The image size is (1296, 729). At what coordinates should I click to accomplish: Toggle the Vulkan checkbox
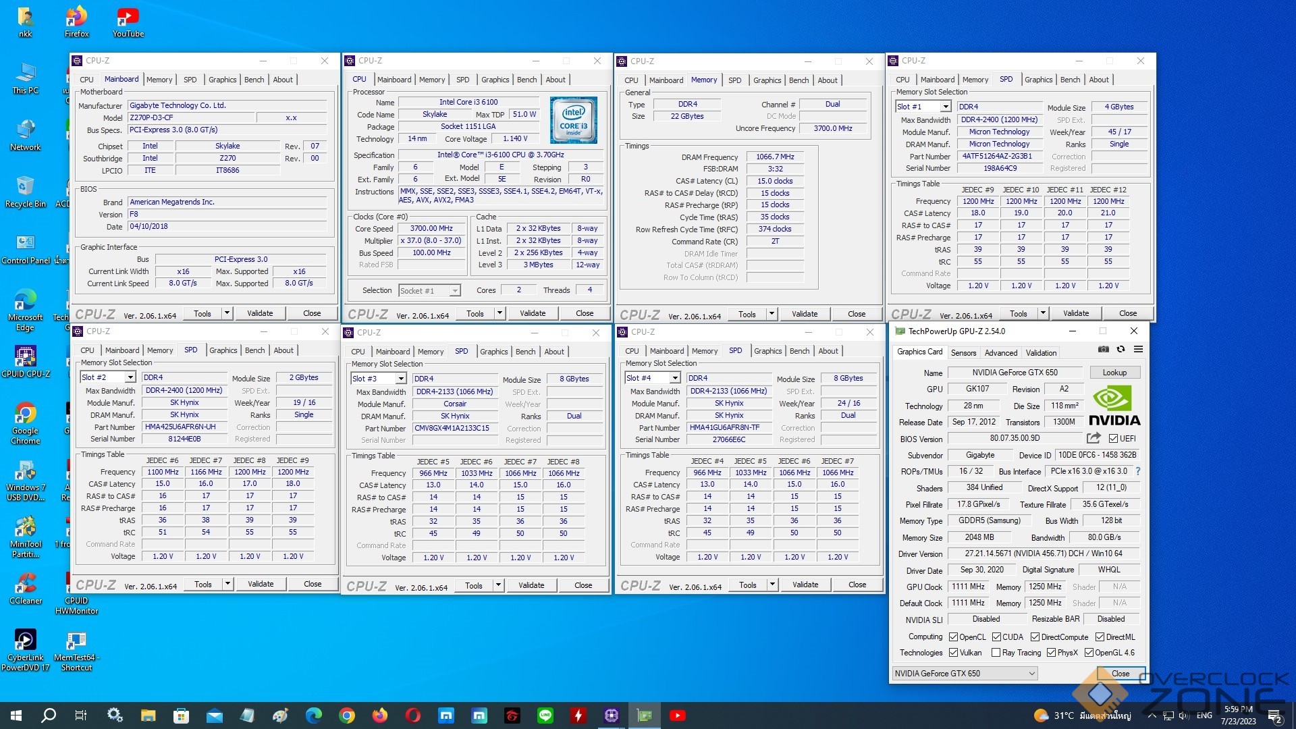pyautogui.click(x=953, y=653)
